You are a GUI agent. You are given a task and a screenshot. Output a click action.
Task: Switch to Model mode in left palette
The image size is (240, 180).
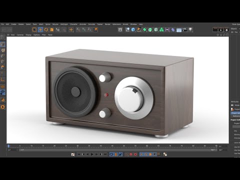(2, 44)
